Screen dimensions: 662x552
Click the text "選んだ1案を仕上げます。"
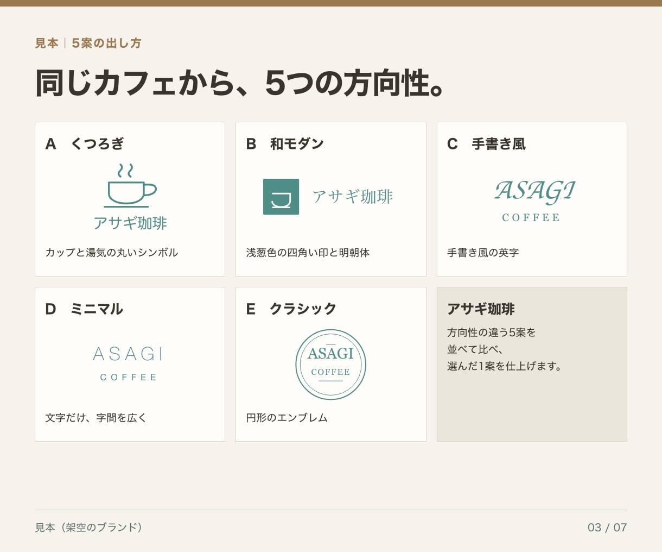(505, 366)
